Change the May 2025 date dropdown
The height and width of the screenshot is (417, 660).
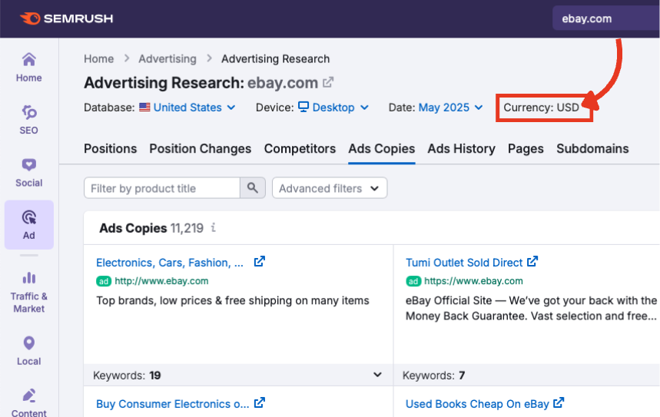tap(450, 108)
